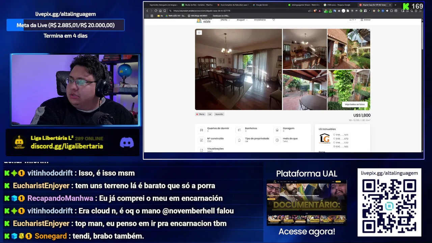Switch to Guia Completo de Relocation tab

click(x=233, y=5)
